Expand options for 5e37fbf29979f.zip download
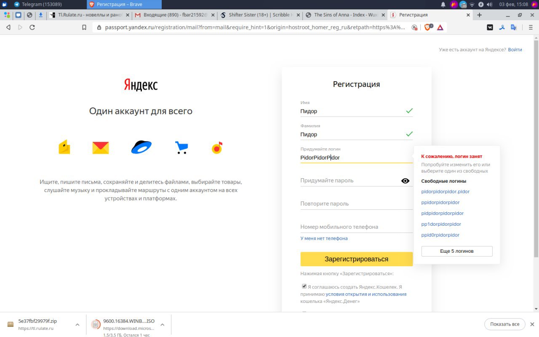The height and width of the screenshot is (337, 539). pyautogui.click(x=77, y=324)
